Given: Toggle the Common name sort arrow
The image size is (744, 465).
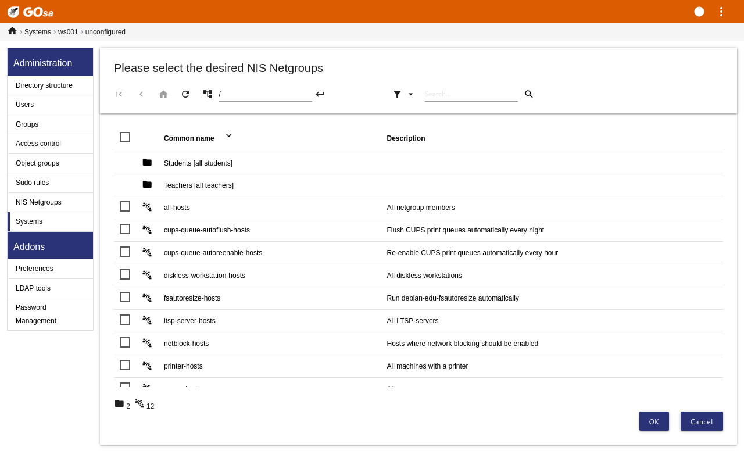Looking at the screenshot, I should [x=228, y=135].
